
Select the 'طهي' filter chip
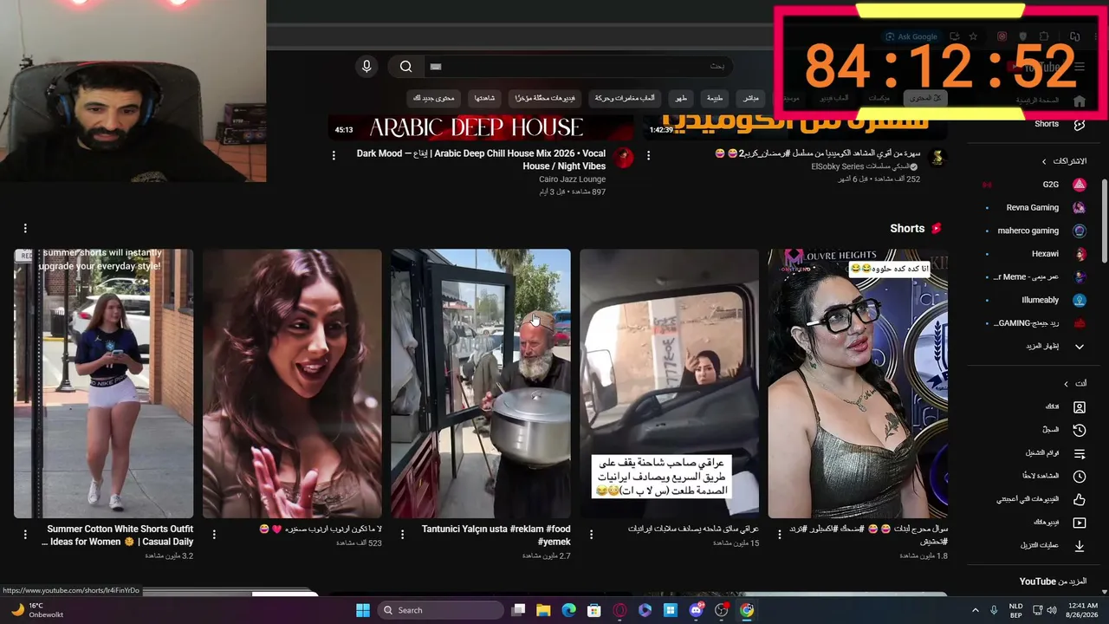tap(682, 98)
